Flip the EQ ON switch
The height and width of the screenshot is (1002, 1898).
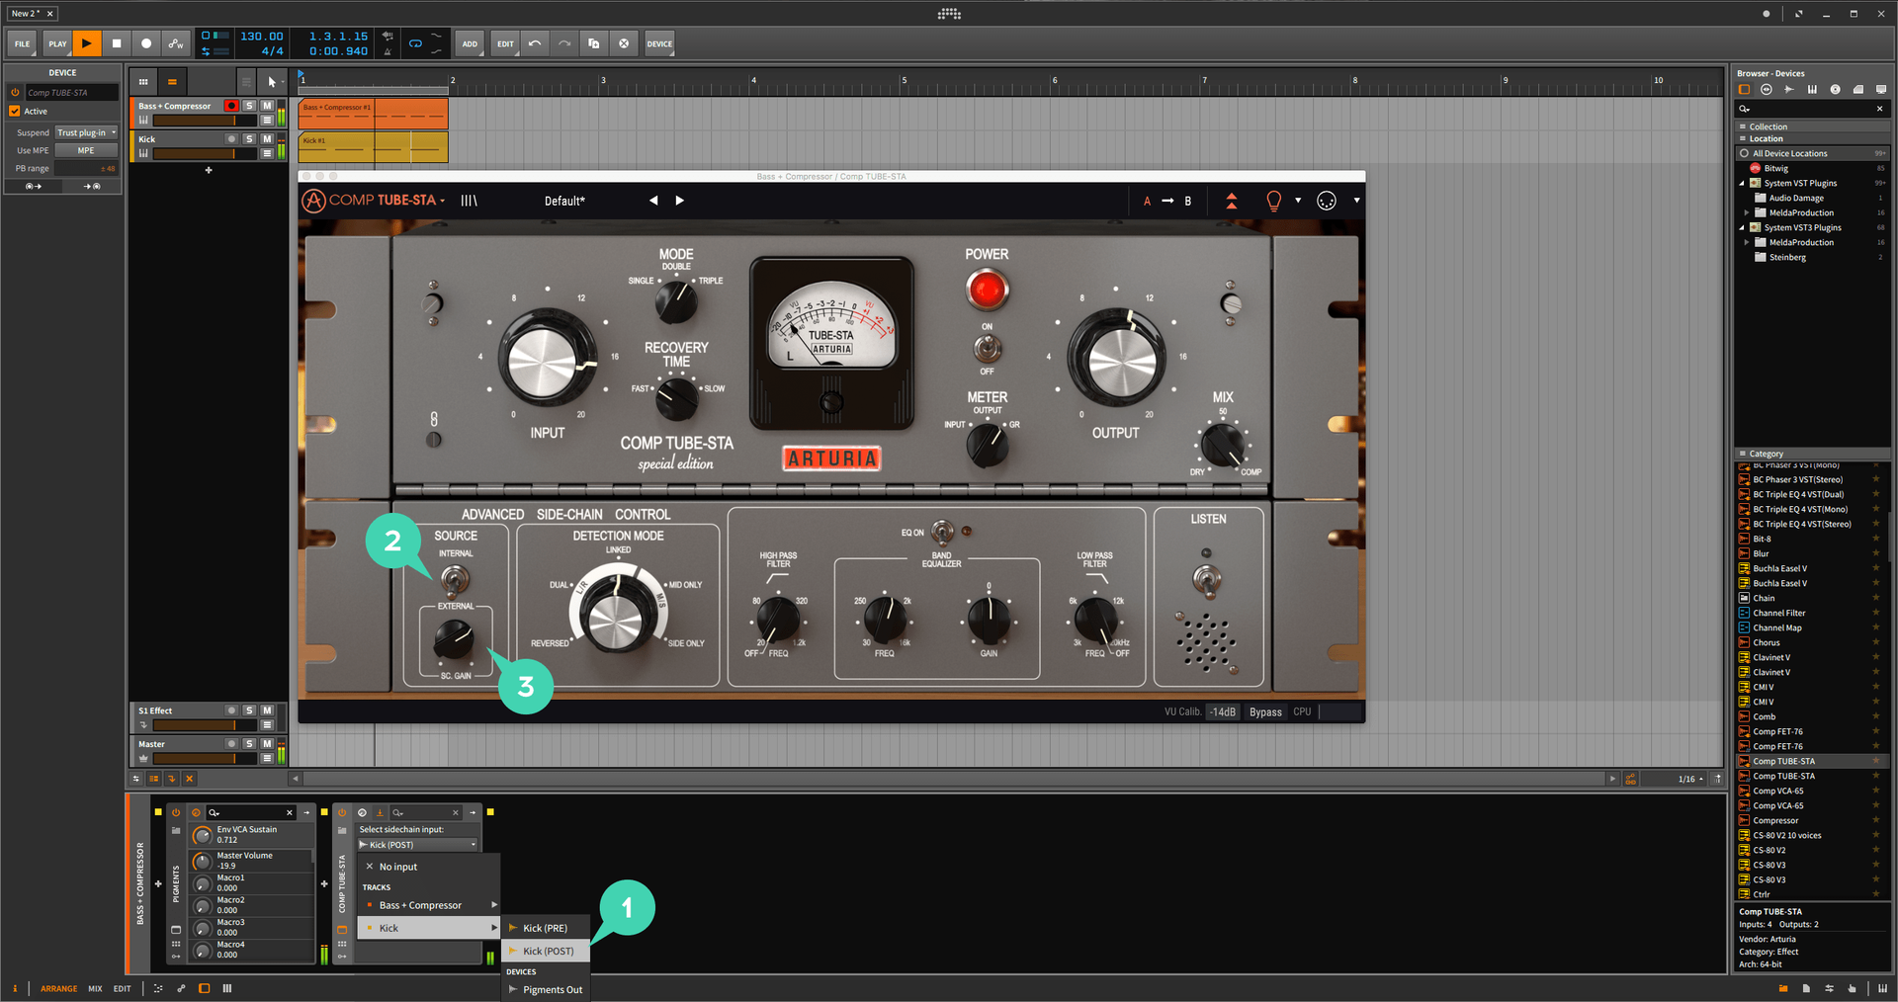(942, 532)
